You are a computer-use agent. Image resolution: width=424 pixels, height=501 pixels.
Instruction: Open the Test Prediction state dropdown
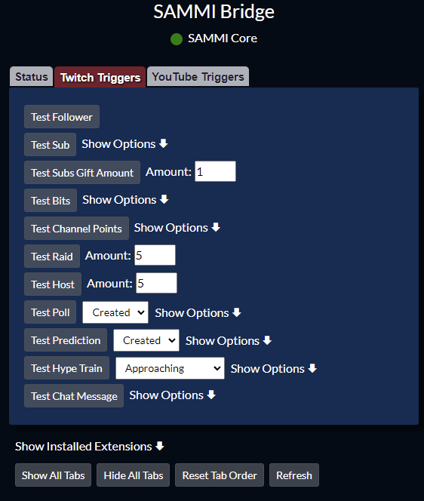click(x=146, y=340)
